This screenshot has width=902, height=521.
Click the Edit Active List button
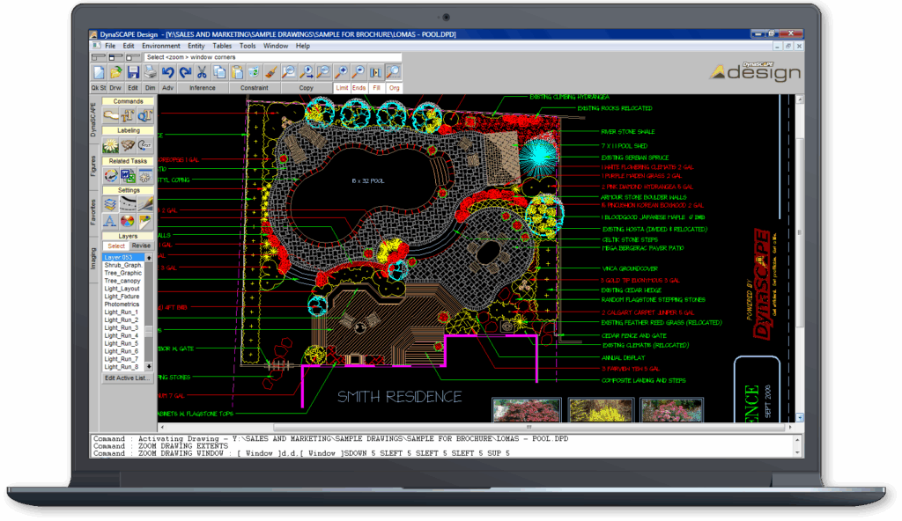point(127,378)
